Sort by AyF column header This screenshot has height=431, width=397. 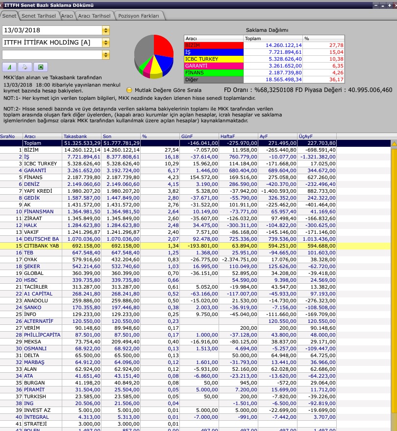point(278,136)
